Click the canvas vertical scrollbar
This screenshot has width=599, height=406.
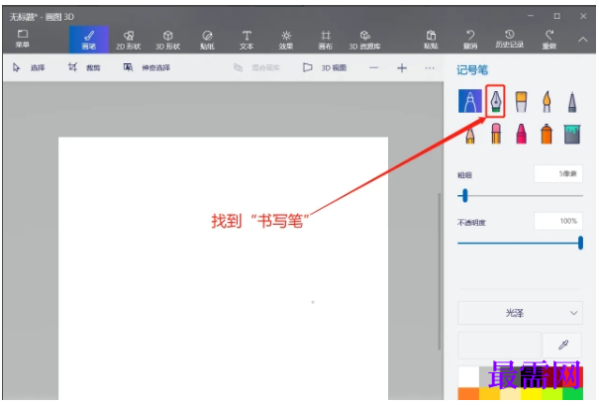click(x=440, y=271)
